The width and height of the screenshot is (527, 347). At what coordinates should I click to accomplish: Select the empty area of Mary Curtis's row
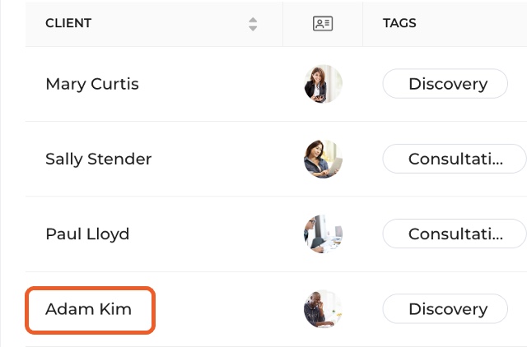pyautogui.click(x=215, y=84)
